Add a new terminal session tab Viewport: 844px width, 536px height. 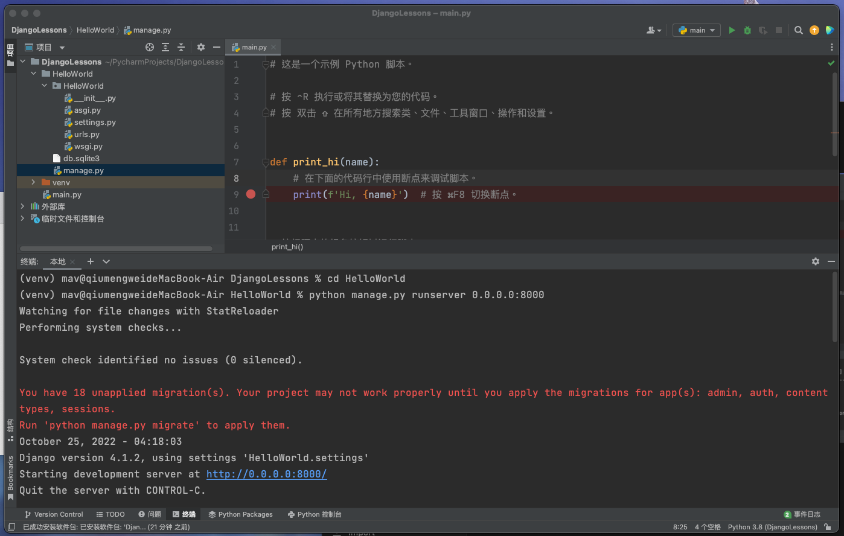coord(91,261)
